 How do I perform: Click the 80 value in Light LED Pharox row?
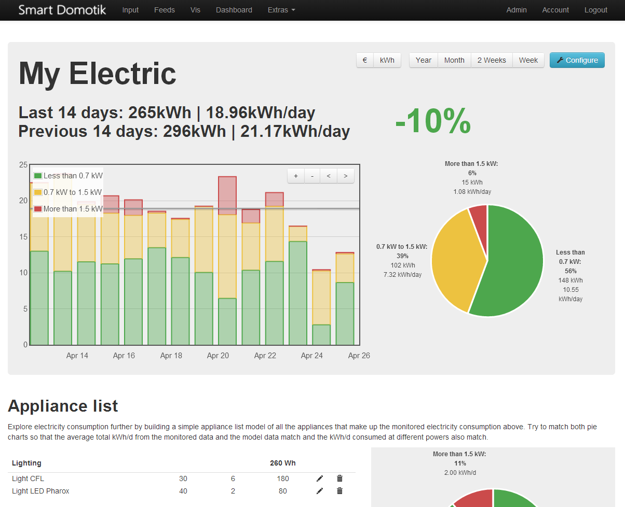point(283,491)
